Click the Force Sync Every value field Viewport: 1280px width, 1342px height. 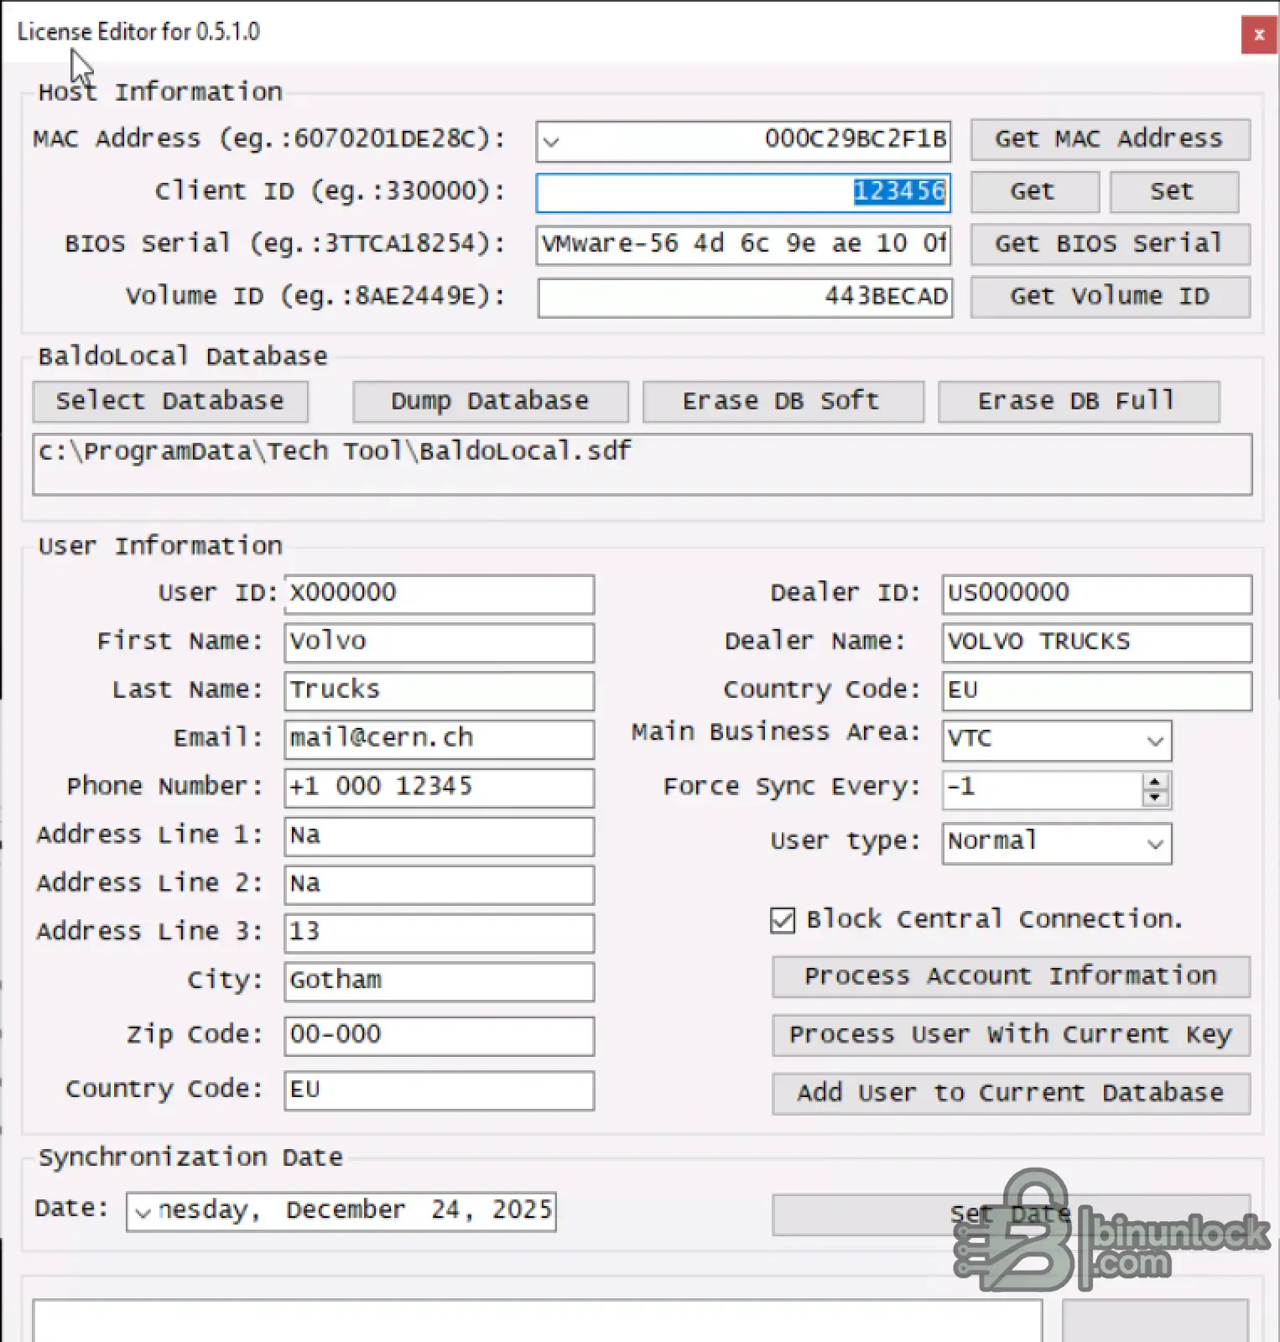1042,789
